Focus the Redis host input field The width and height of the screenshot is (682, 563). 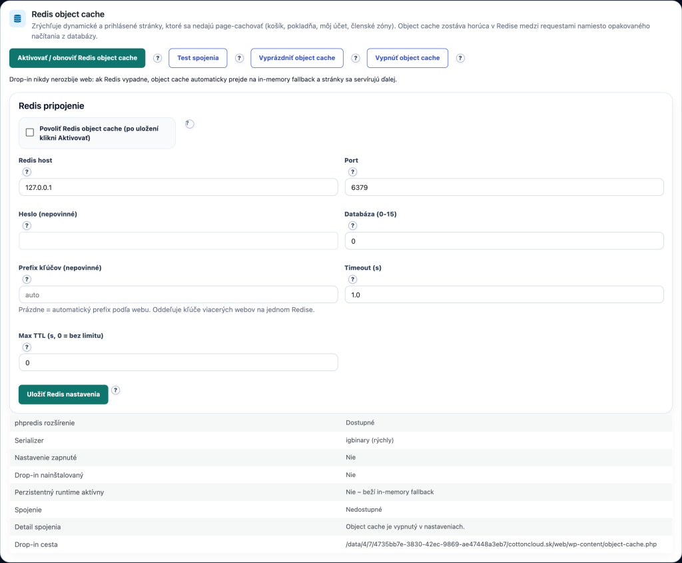pos(178,187)
